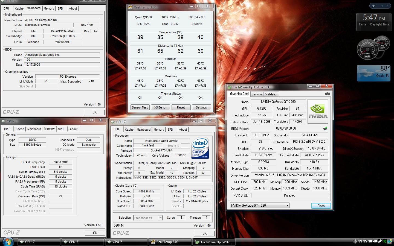Screen dimensions: 394x246
Task: Open Real Temp Settings
Action: point(201,107)
